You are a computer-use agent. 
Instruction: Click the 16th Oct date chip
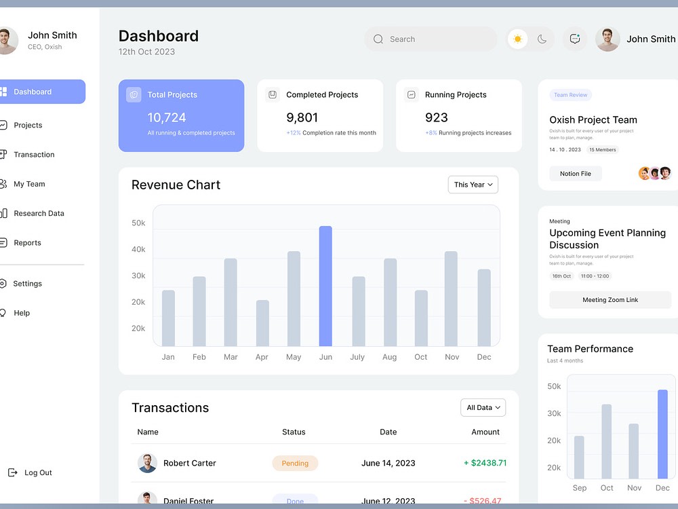pyautogui.click(x=561, y=276)
